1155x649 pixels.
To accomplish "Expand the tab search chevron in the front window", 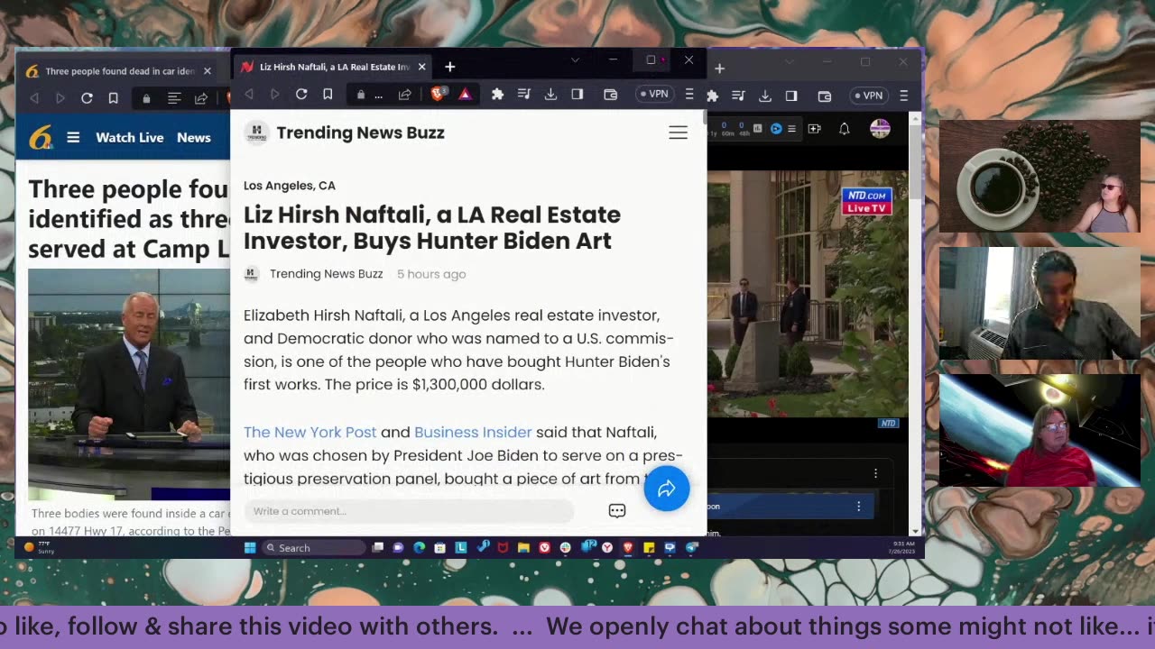I will coord(575,60).
